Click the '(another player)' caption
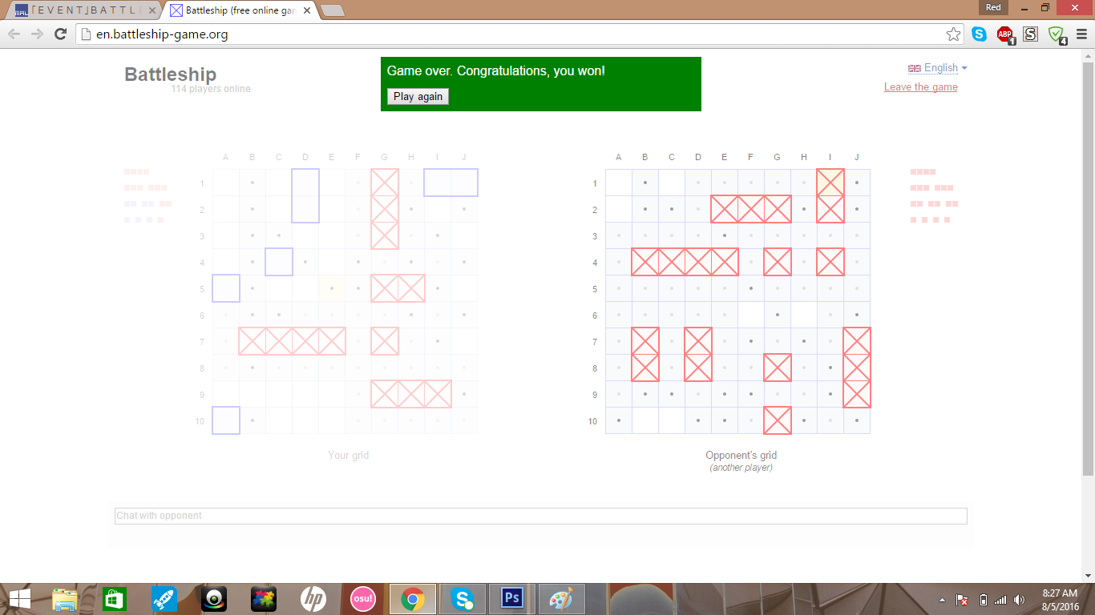Viewport: 1095px width, 615px height. pos(741,468)
